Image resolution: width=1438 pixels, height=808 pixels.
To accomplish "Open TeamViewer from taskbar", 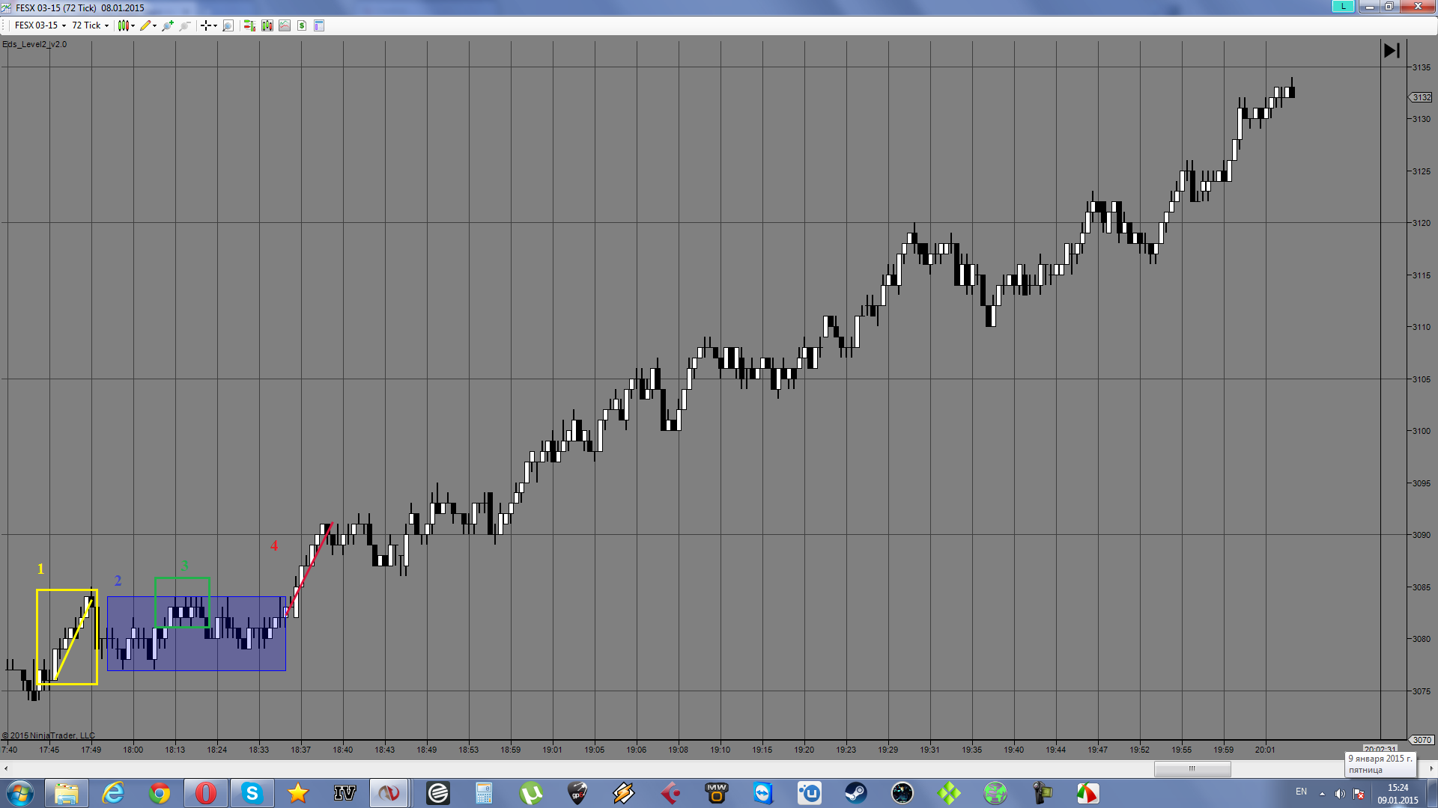I will (762, 793).
